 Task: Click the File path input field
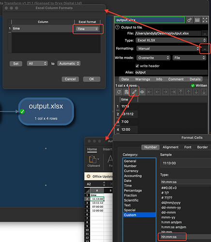point(168,33)
